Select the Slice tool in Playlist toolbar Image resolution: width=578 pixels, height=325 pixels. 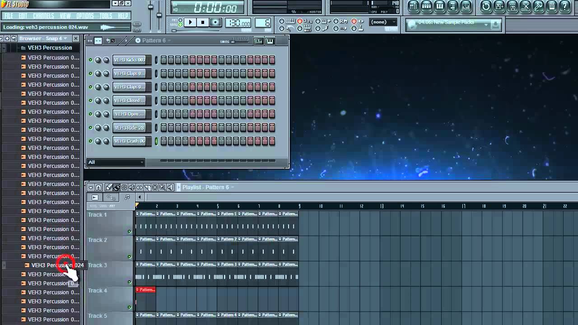pyautogui.click(x=147, y=187)
